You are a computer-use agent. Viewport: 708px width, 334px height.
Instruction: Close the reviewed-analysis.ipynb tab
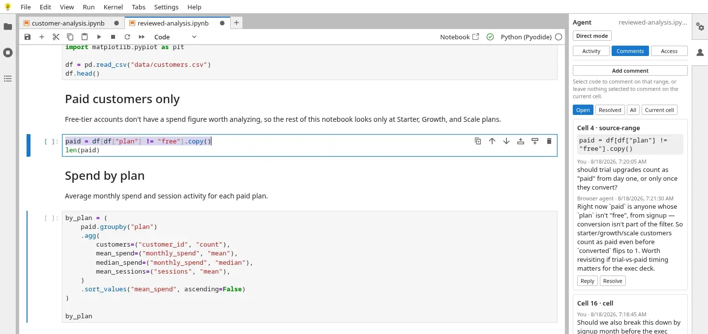pos(222,23)
